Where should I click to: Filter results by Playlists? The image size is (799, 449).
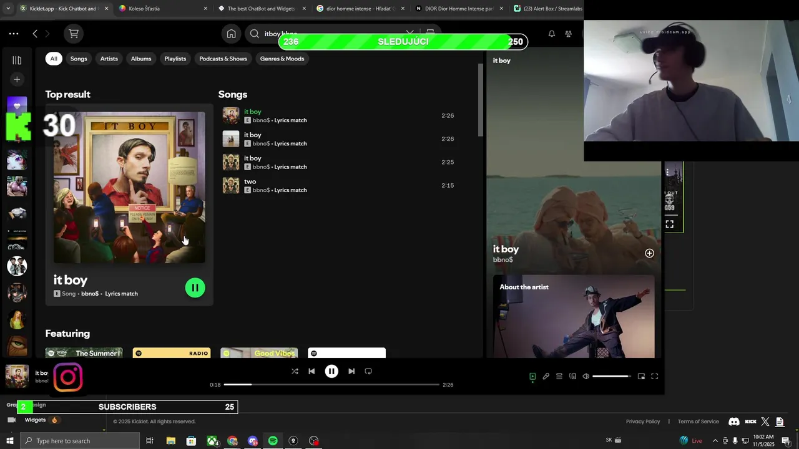pos(175,59)
